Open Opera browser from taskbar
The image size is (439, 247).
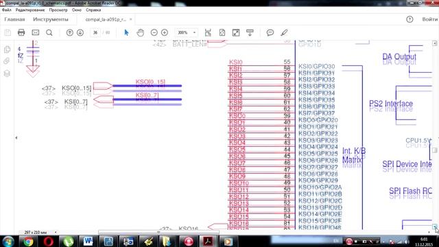point(49,241)
